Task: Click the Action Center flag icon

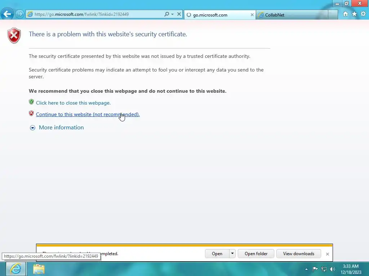Action: click(x=315, y=269)
